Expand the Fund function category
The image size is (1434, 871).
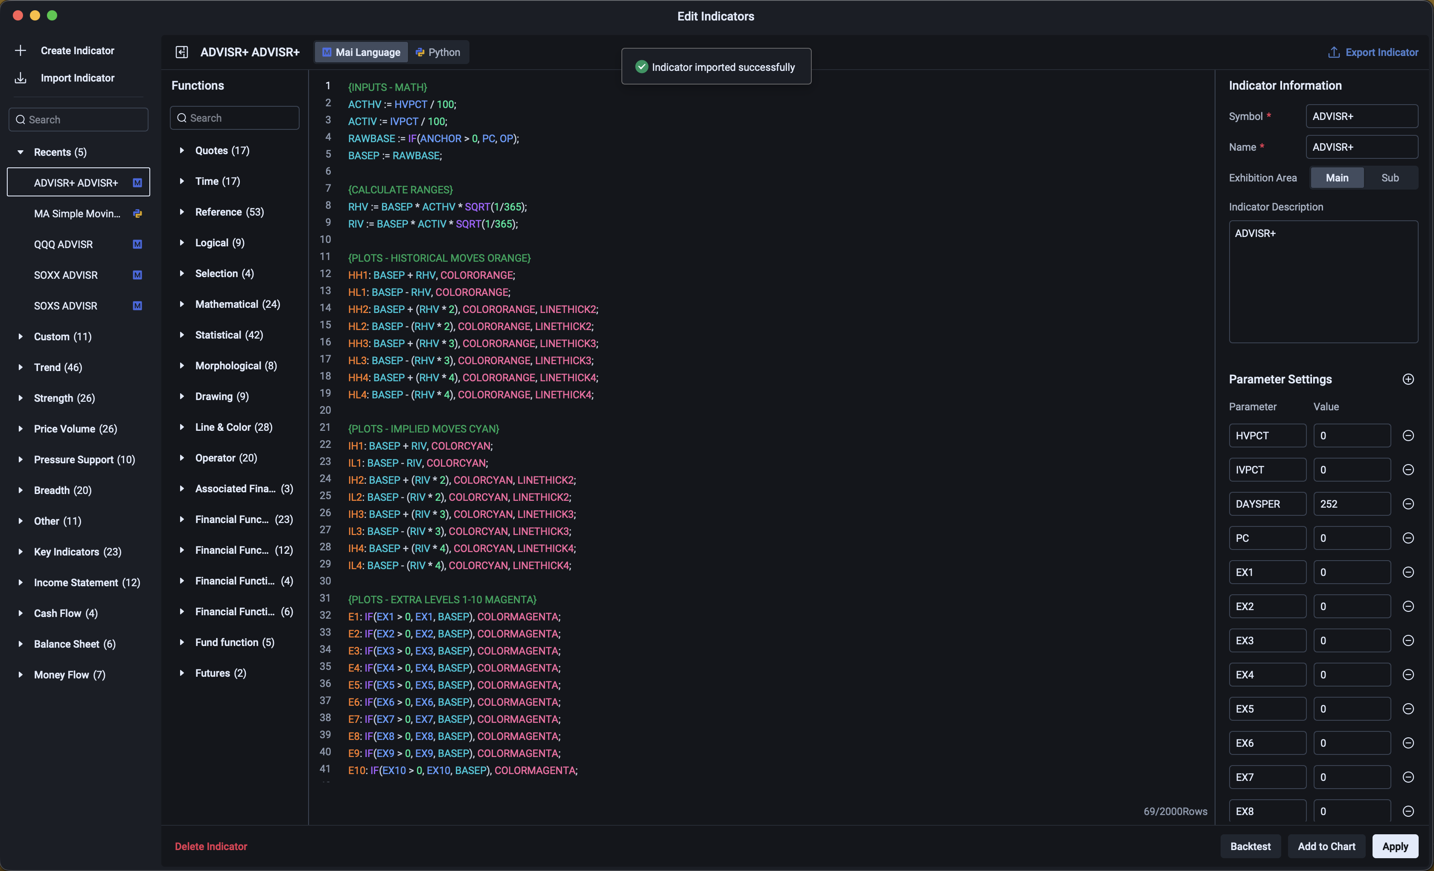[x=181, y=642]
